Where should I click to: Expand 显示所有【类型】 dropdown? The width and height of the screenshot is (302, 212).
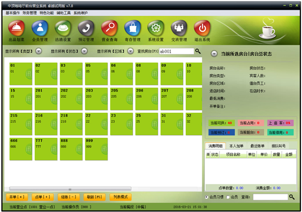tap(39, 51)
